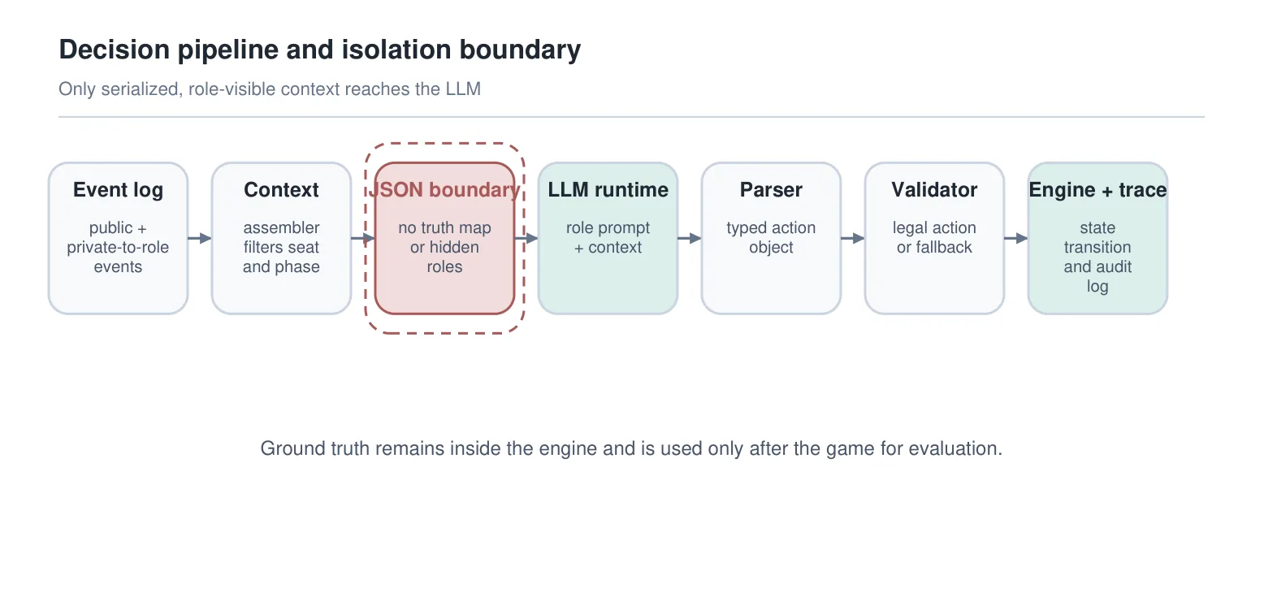The width and height of the screenshot is (1264, 597).
Task: Click the 'no truth map or hidden roles' text
Action: (x=444, y=248)
